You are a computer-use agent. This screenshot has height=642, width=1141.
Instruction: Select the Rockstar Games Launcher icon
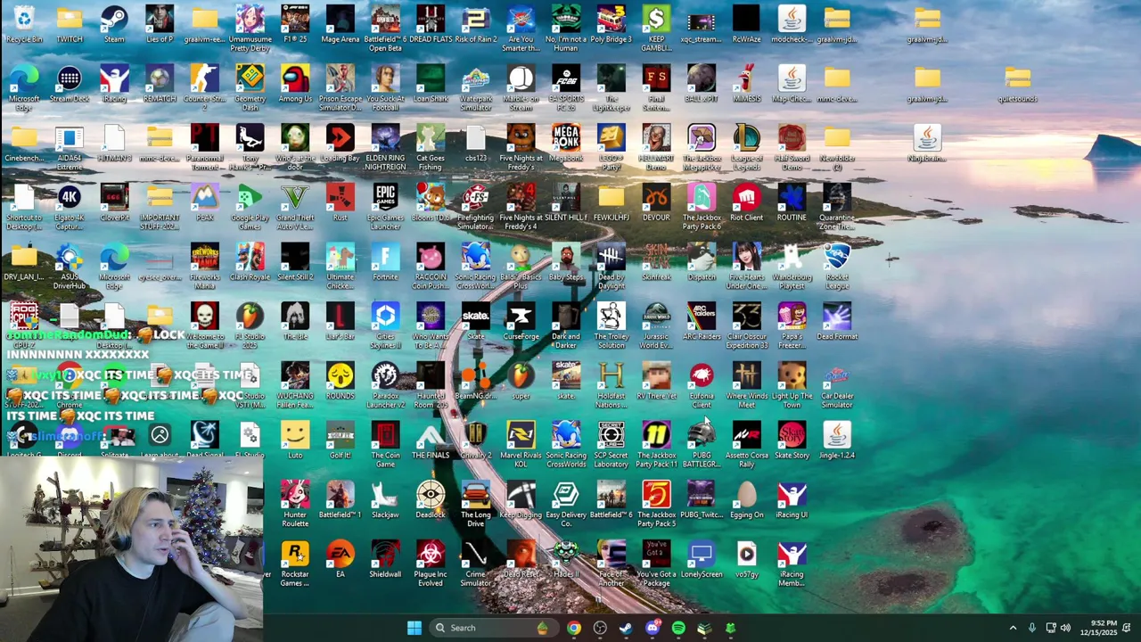(295, 564)
